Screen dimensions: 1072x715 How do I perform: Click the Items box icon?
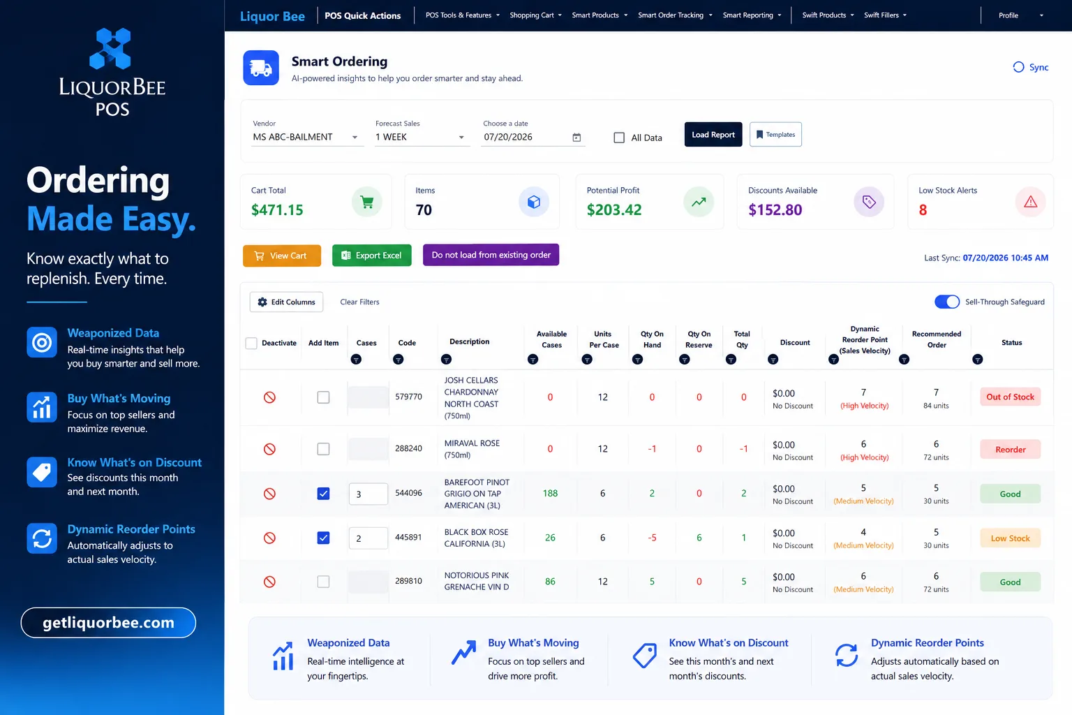click(534, 202)
